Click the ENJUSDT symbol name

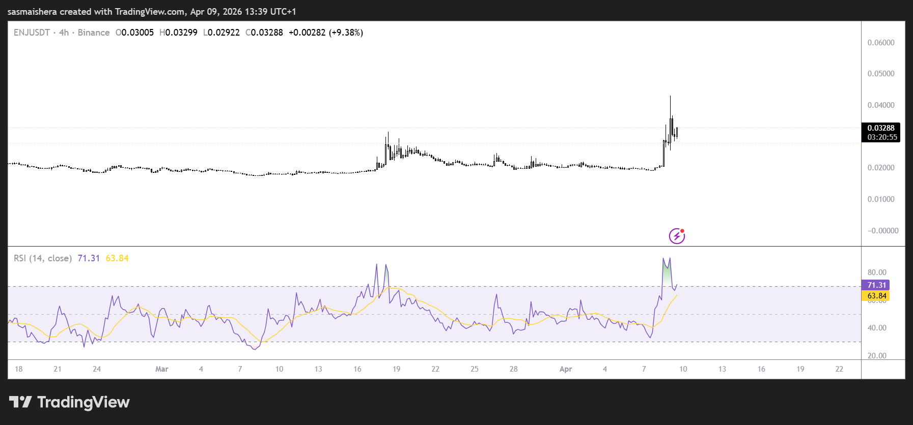32,33
